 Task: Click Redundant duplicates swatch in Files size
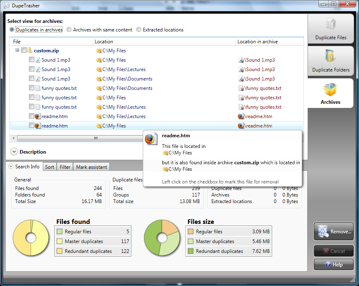pyautogui.click(x=191, y=251)
